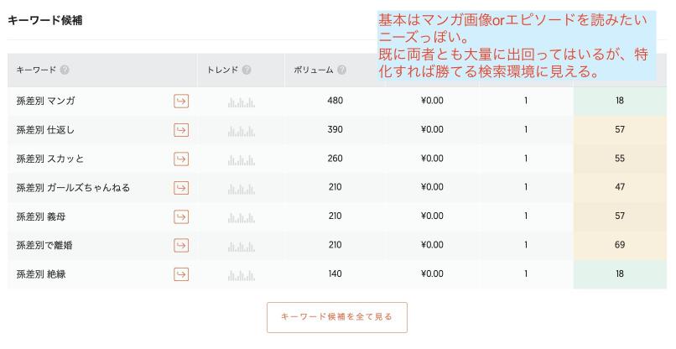Click green difficulty cell showing 18 for マンガ

[620, 101]
